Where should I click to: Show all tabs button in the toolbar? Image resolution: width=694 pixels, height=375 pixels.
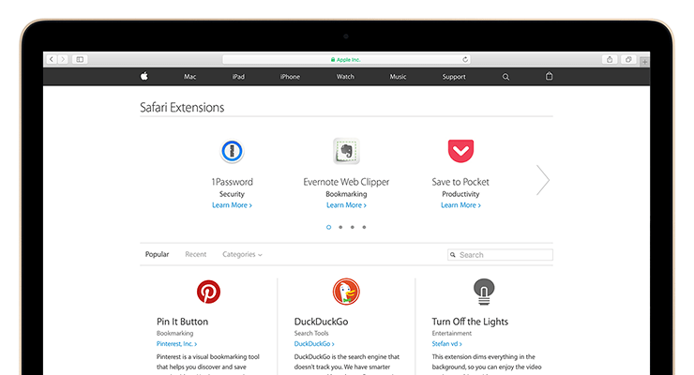628,59
